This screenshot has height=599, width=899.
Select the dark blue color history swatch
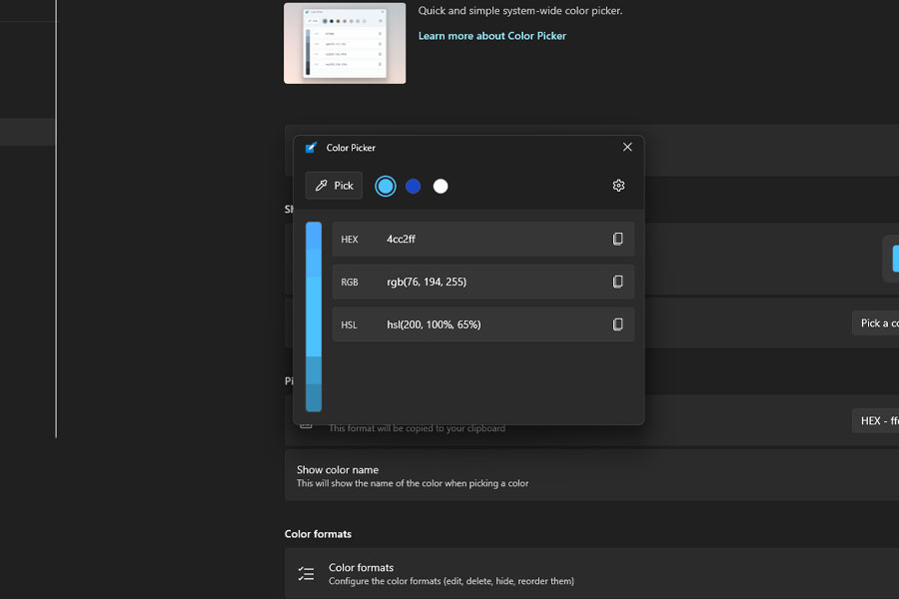tap(413, 185)
